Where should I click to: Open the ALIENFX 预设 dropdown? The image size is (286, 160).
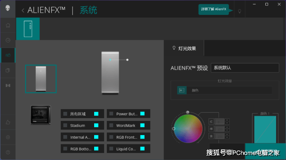coord(245,68)
